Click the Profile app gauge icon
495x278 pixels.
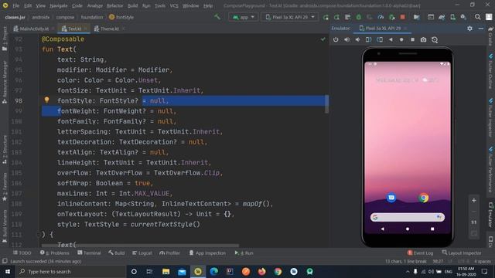381,17
